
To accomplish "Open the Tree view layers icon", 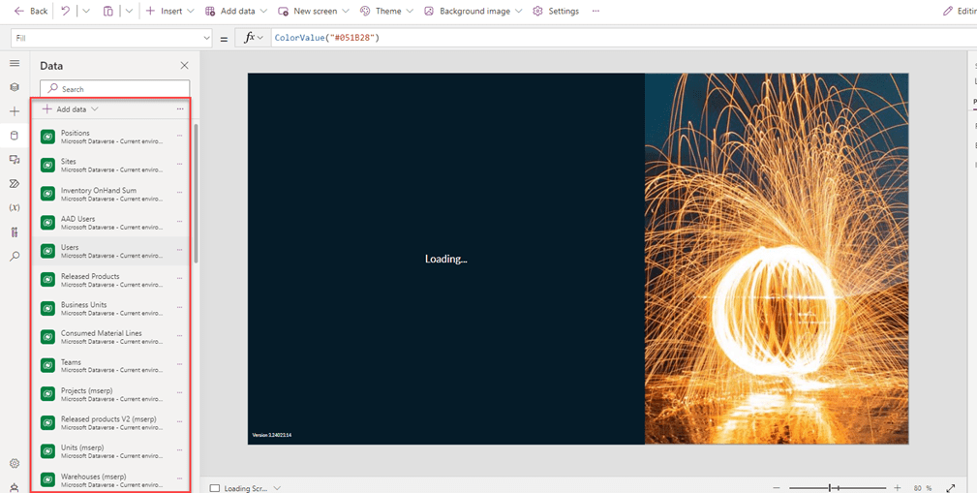I will [15, 87].
